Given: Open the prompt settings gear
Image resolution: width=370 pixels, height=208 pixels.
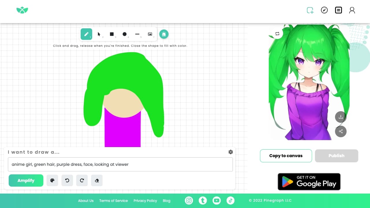Looking at the screenshot, I should (230, 152).
